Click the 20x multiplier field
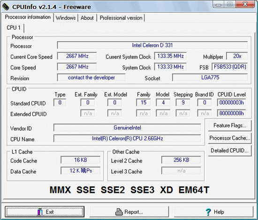This screenshot has width=258, height=220. coord(237,56)
